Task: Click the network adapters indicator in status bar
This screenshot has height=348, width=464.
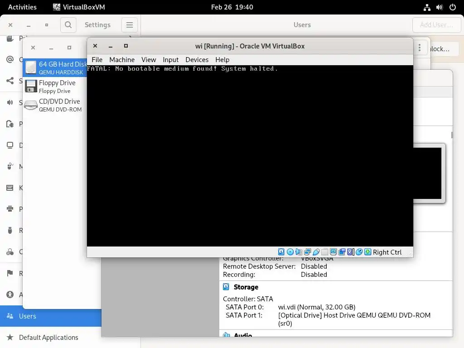Action: (x=308, y=252)
